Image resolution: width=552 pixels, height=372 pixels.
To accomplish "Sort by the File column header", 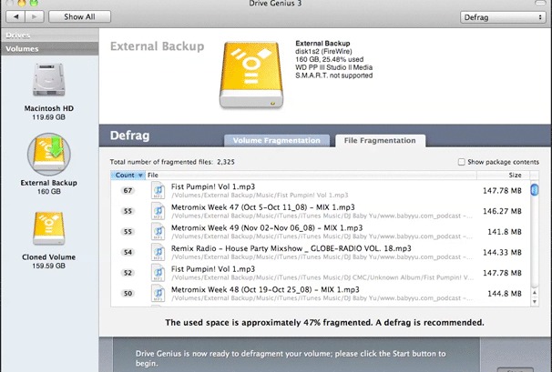I will 312,176.
